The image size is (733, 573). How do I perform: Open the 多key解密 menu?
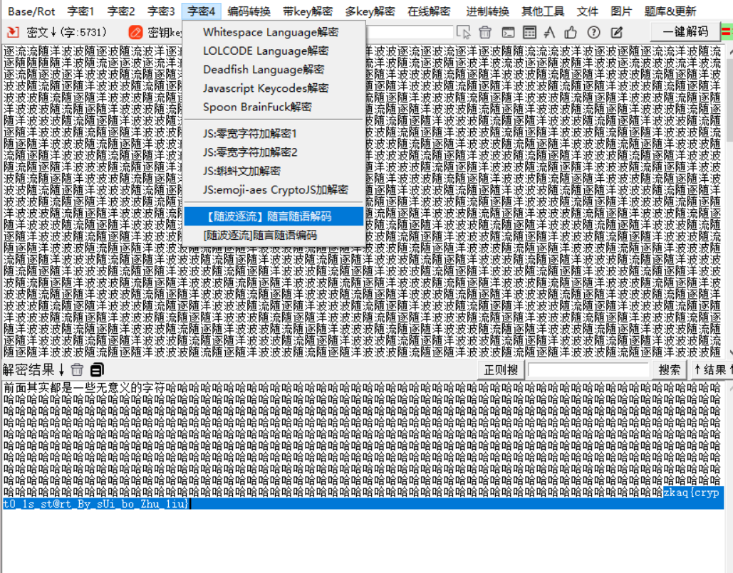click(370, 11)
